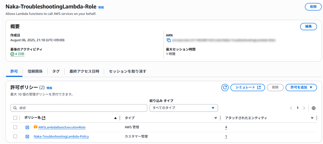
Task: Sort the アタッチされたエンティティ column
Action: click(x=312, y=118)
